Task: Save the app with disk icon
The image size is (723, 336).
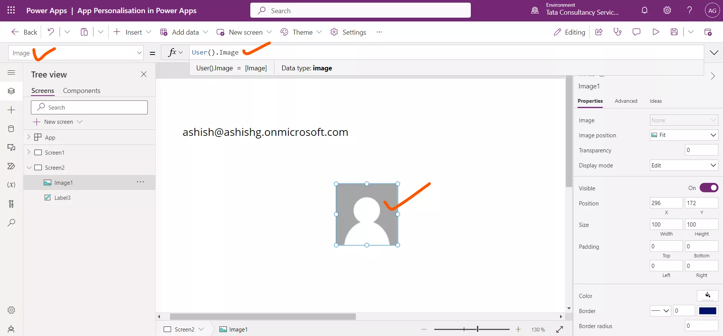Action: point(674,32)
